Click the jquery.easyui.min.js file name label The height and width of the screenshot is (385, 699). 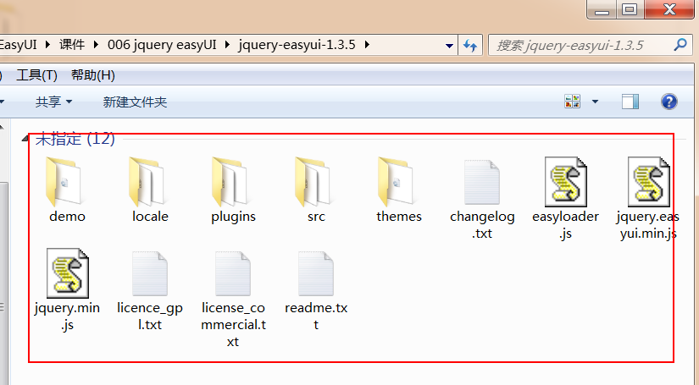(647, 224)
